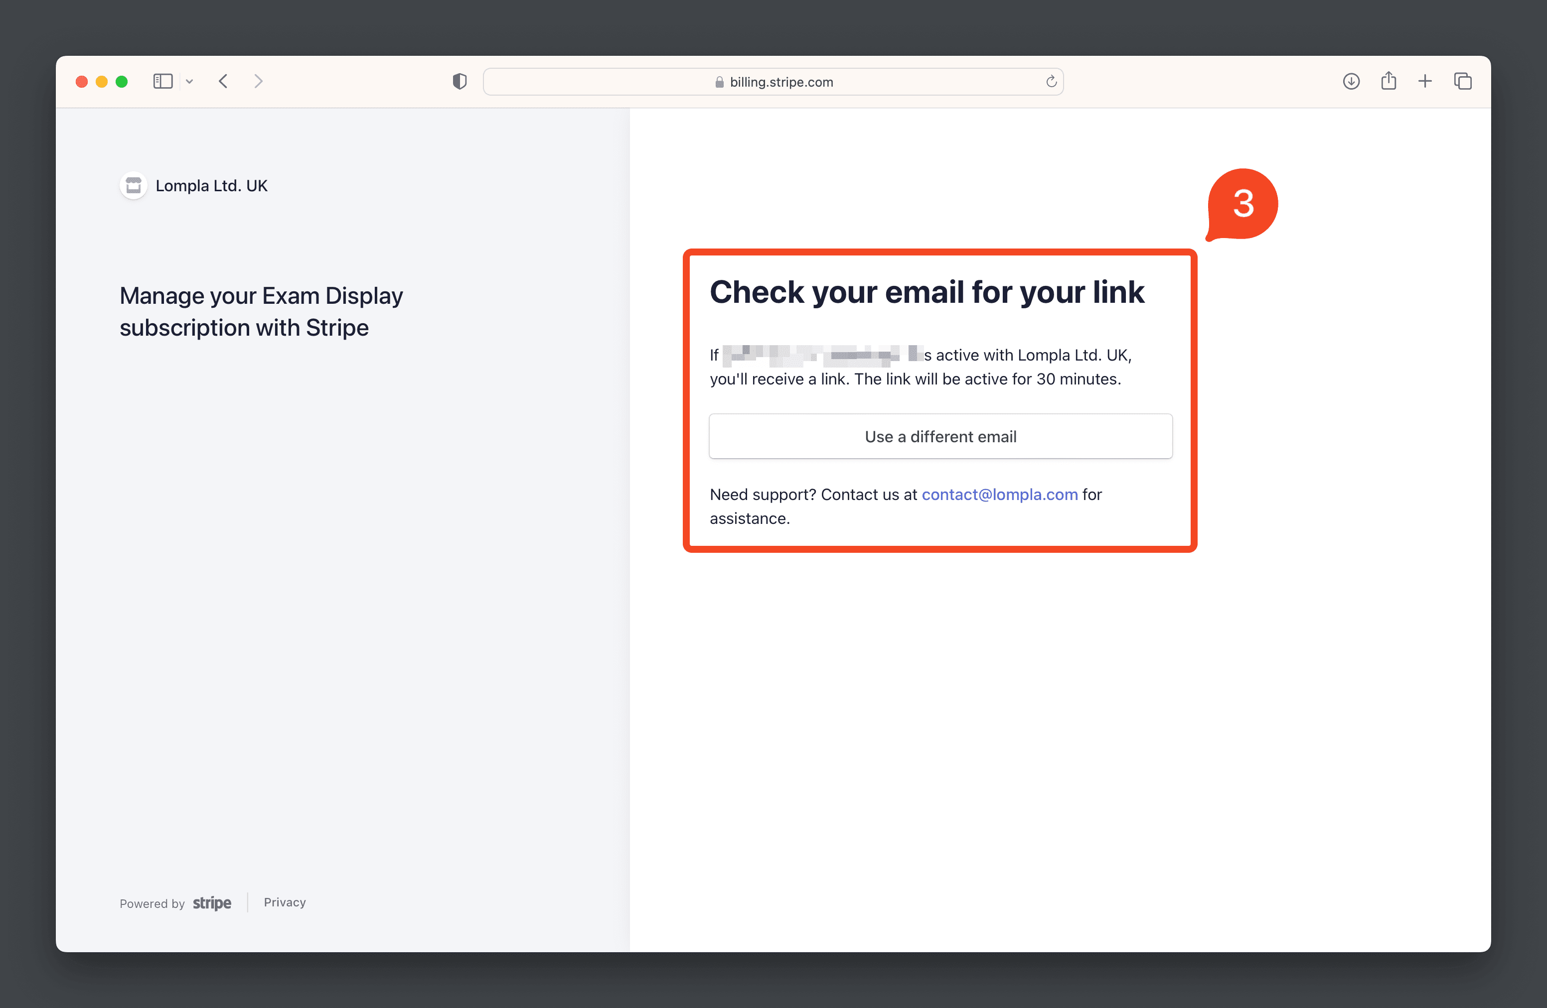
Task: Close the window with the red button
Action: (82, 82)
